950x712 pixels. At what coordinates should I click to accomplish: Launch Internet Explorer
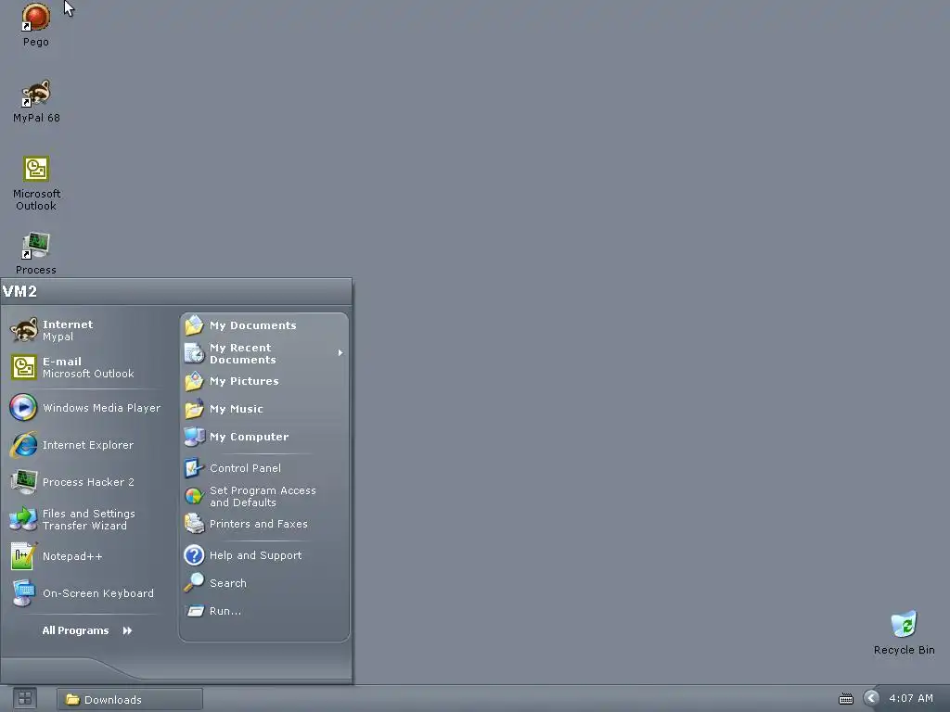(x=86, y=445)
